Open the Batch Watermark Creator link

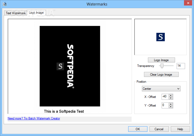(x=34, y=118)
